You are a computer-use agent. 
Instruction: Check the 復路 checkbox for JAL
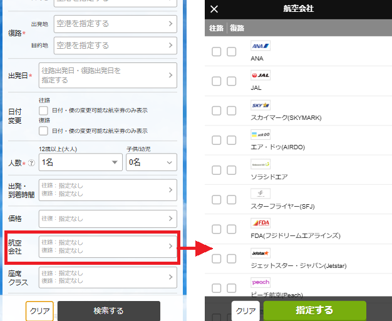tap(232, 81)
